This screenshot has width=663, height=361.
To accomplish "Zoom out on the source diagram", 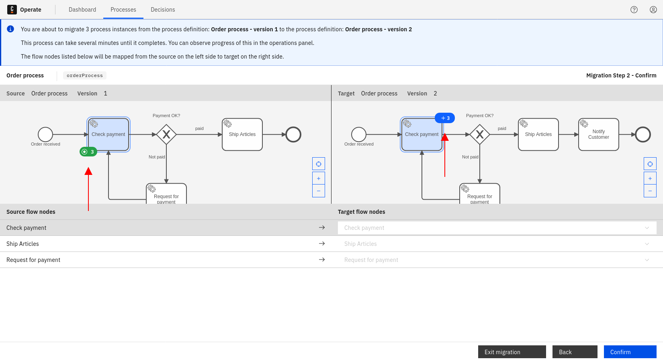I will pyautogui.click(x=318, y=191).
